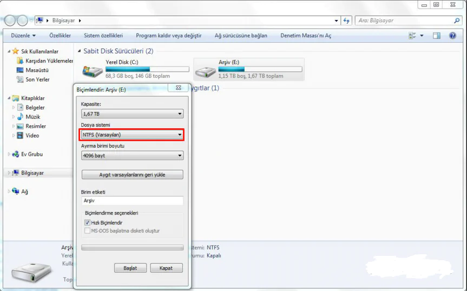467x291 pixels.
Task: Click the Kapat button
Action: click(x=166, y=268)
